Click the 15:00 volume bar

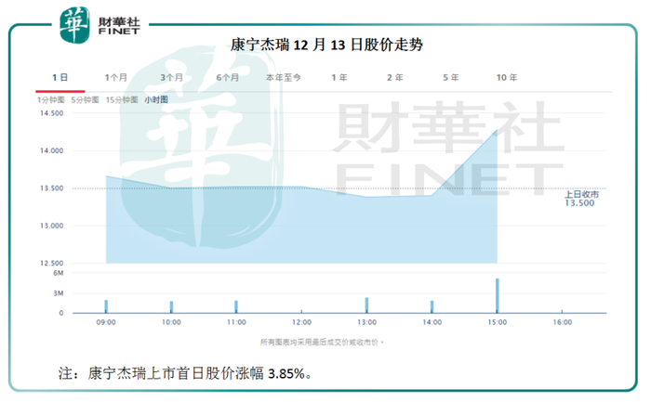coord(498,295)
